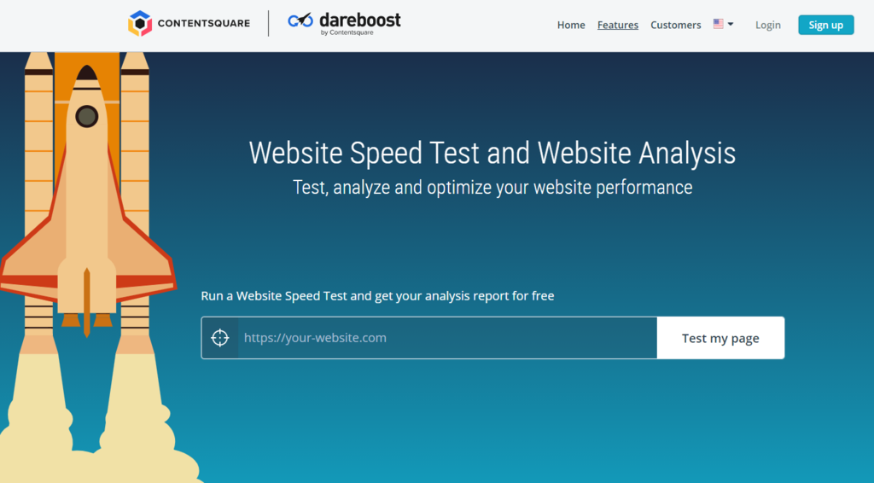Click the US flag language icon
874x483 pixels.
click(719, 24)
